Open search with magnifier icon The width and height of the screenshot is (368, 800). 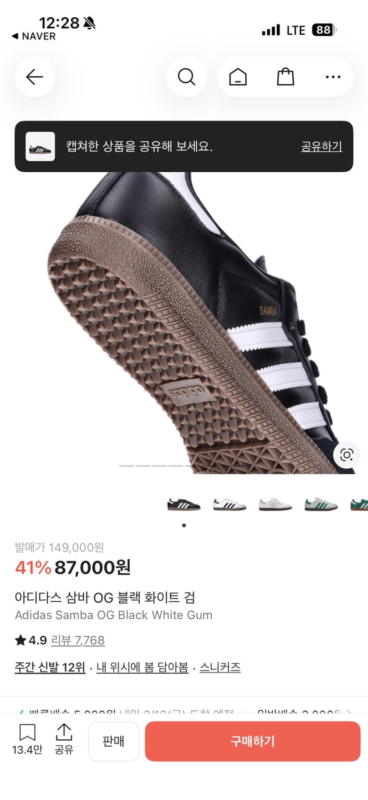[x=186, y=77]
